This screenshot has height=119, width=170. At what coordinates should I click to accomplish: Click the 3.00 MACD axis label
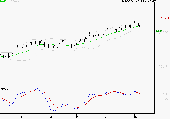(x=165, y=99)
